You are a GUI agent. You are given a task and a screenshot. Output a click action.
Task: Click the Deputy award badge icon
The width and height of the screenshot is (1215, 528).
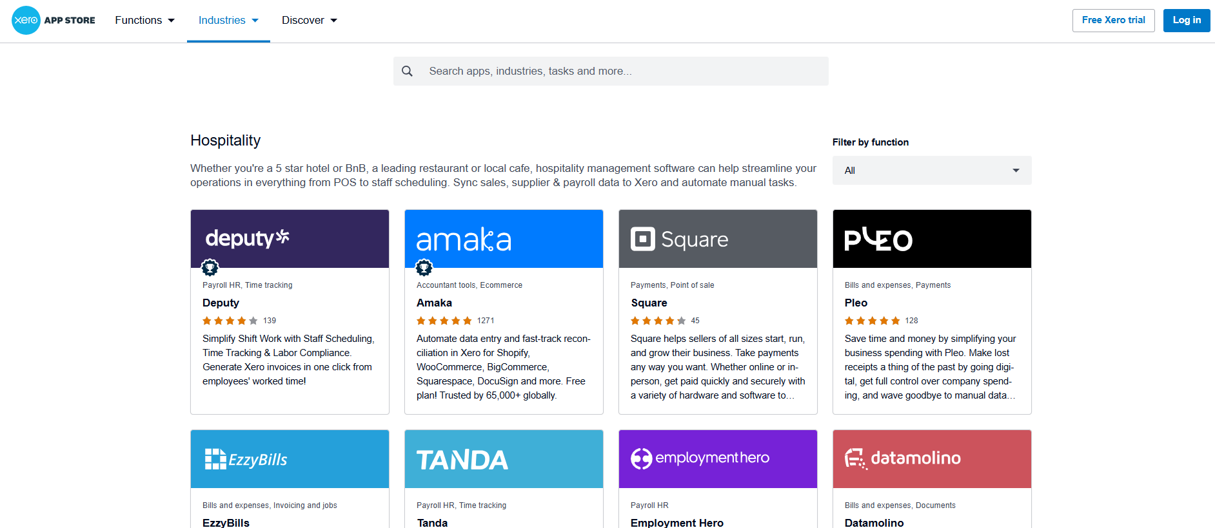[x=210, y=267]
